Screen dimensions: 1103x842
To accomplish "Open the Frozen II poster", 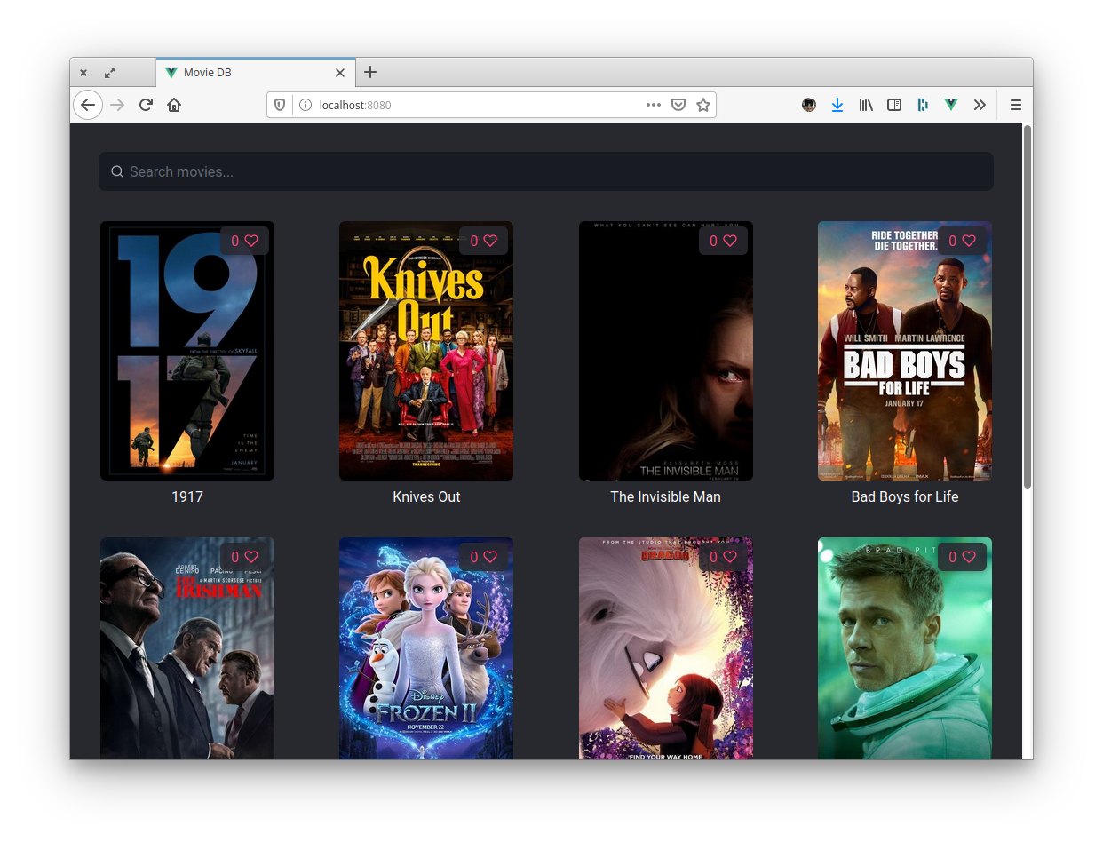I will 426,648.
